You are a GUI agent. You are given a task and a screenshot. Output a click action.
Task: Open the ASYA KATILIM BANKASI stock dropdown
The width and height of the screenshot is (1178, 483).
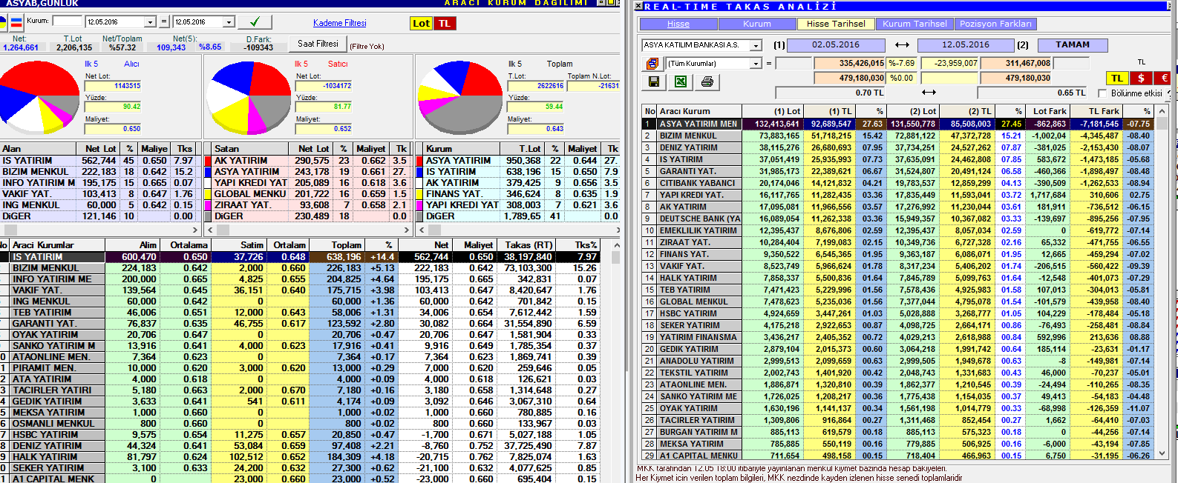coord(756,46)
